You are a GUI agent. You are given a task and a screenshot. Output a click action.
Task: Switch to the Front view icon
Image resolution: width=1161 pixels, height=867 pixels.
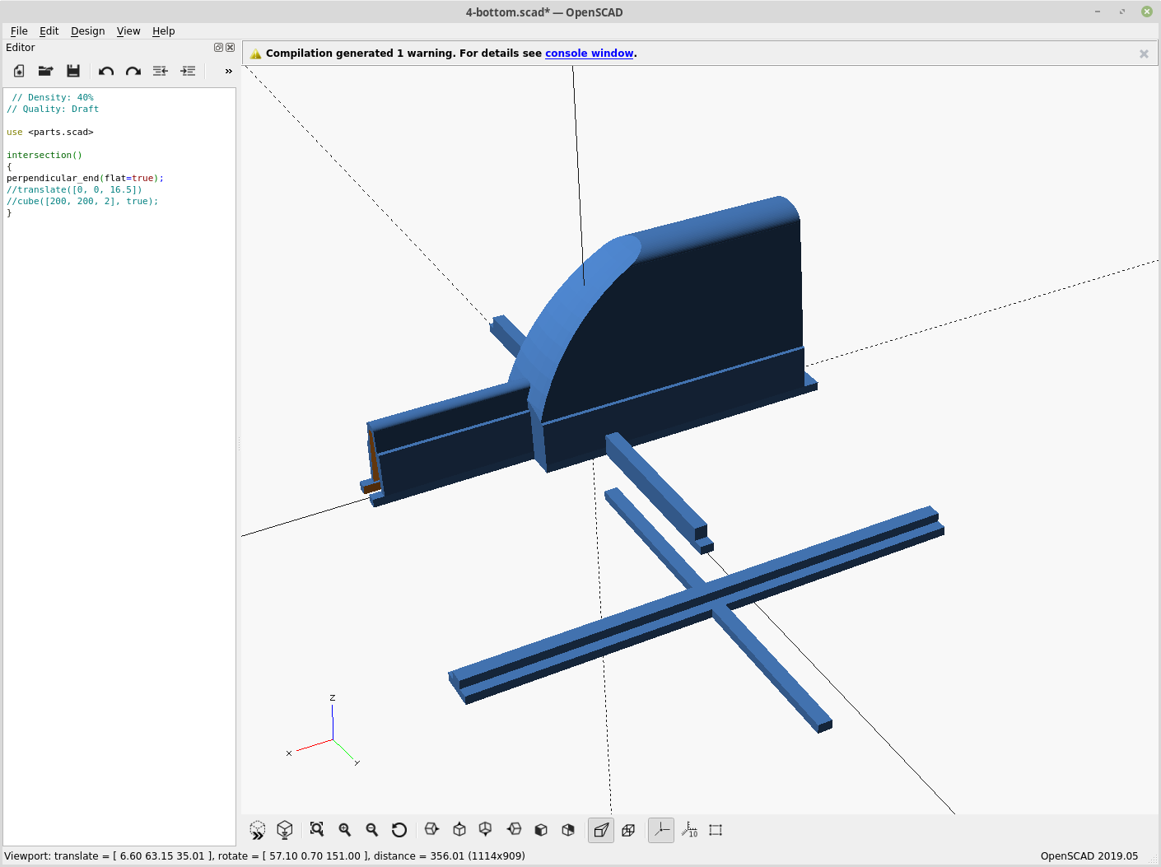pos(540,830)
